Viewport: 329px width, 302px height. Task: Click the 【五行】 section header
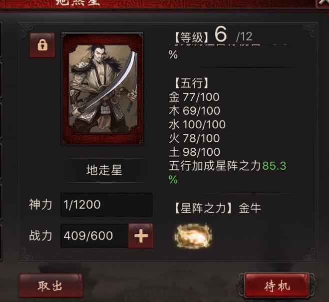tap(191, 83)
